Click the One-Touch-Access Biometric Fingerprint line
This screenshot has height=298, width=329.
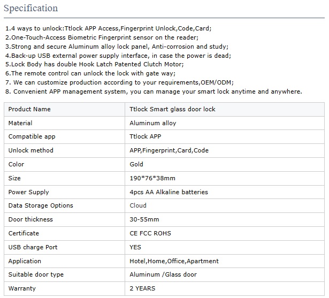[x=102, y=37]
